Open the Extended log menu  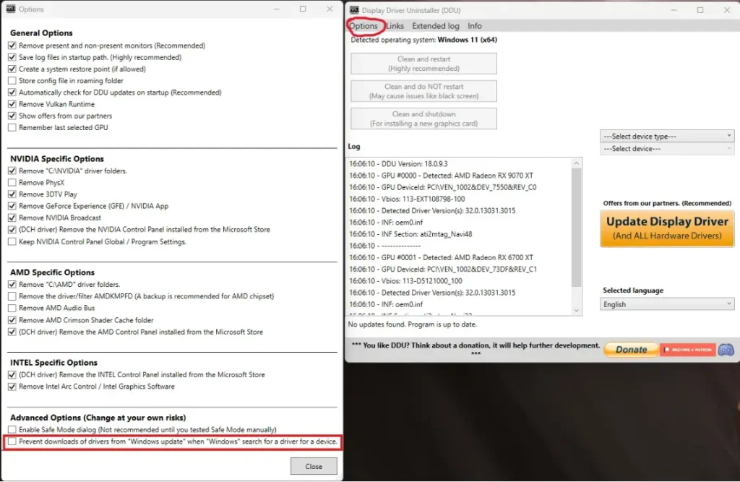click(x=436, y=26)
